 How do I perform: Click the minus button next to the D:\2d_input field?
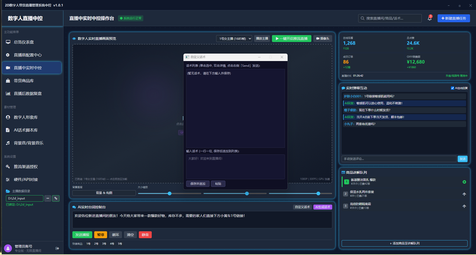pyautogui.click(x=48, y=199)
